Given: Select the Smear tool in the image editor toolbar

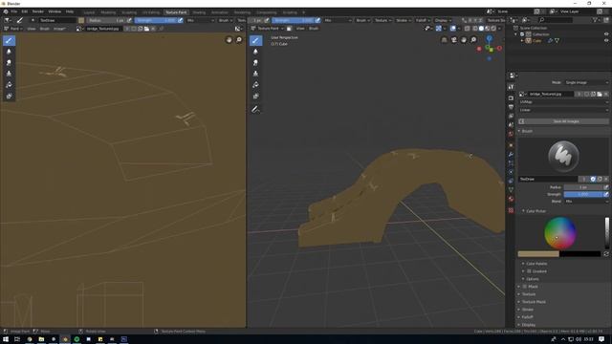Looking at the screenshot, I should (x=9, y=62).
